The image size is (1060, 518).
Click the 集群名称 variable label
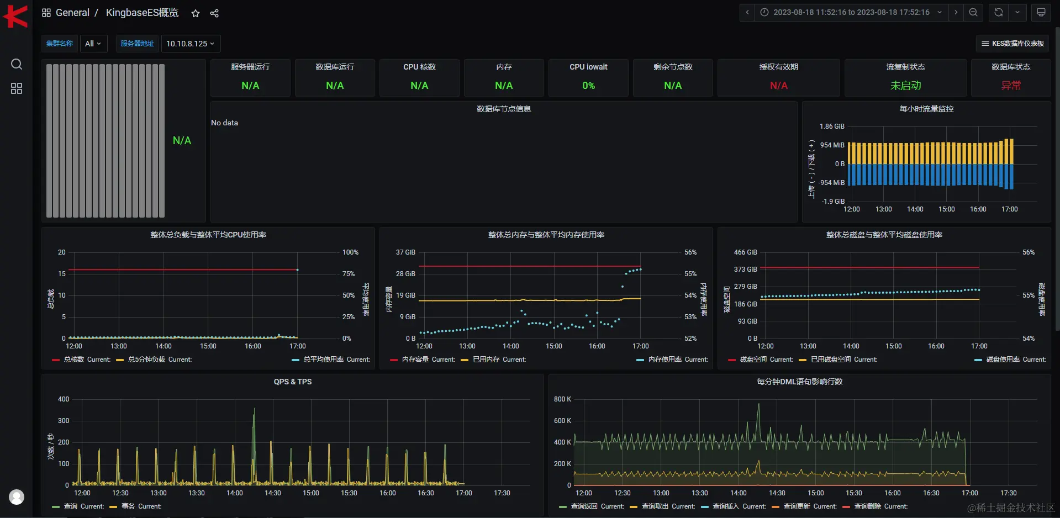click(60, 44)
